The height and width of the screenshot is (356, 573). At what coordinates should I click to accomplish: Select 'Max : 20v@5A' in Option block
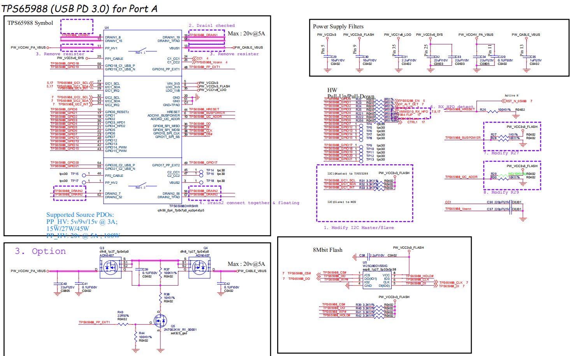(x=246, y=264)
